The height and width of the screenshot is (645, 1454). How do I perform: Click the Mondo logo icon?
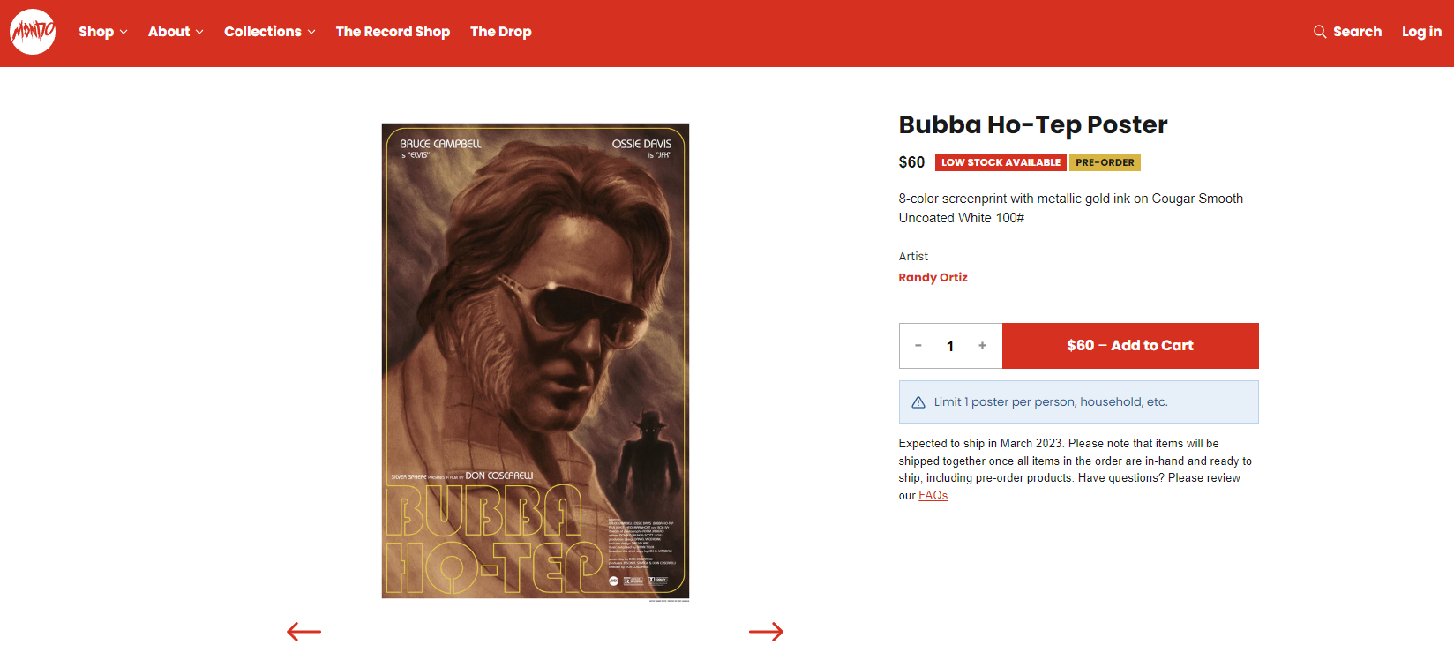(x=33, y=32)
